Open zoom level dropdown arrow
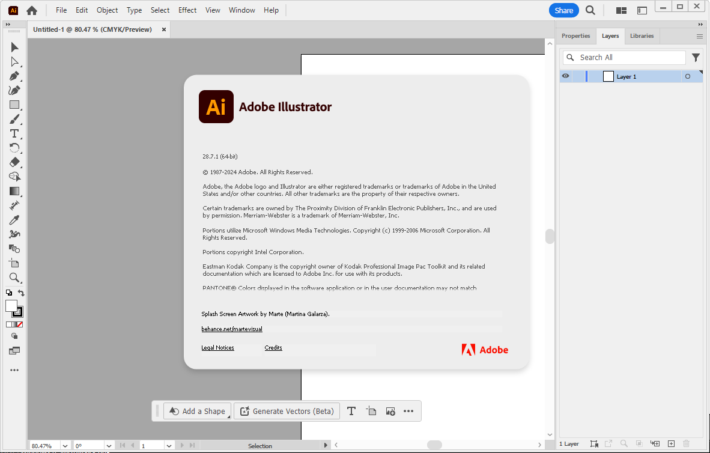 click(65, 446)
